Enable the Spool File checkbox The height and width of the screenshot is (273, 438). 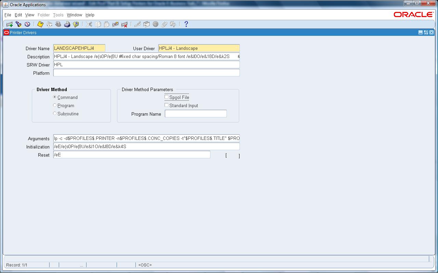pos(167,97)
